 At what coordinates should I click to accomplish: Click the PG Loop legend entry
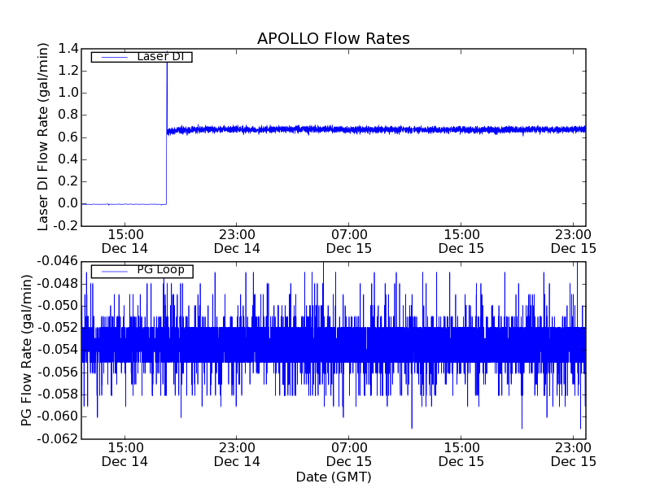pyautogui.click(x=142, y=270)
